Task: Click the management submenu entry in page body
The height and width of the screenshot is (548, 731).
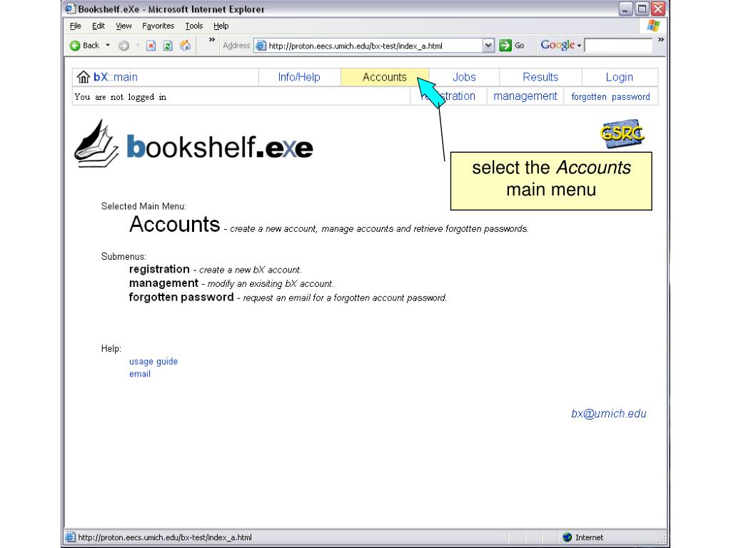Action: click(x=163, y=283)
